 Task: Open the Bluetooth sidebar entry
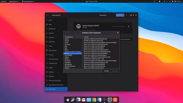[56, 29]
